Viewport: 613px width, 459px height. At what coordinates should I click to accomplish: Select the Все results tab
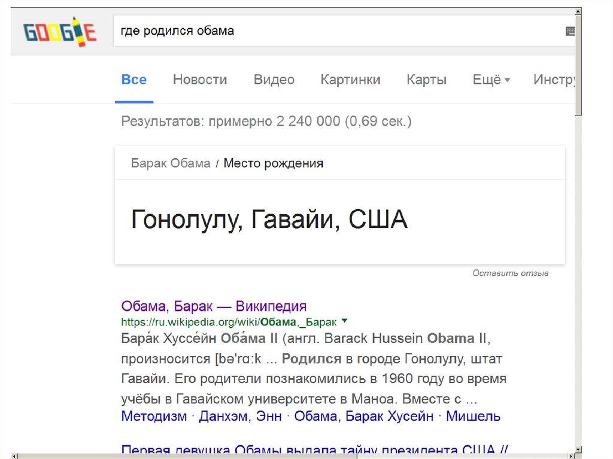(x=133, y=80)
